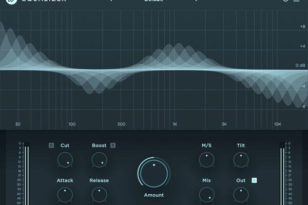
Task: Go to the next preset with the right arrow
Action: pyautogui.click(x=196, y=2)
